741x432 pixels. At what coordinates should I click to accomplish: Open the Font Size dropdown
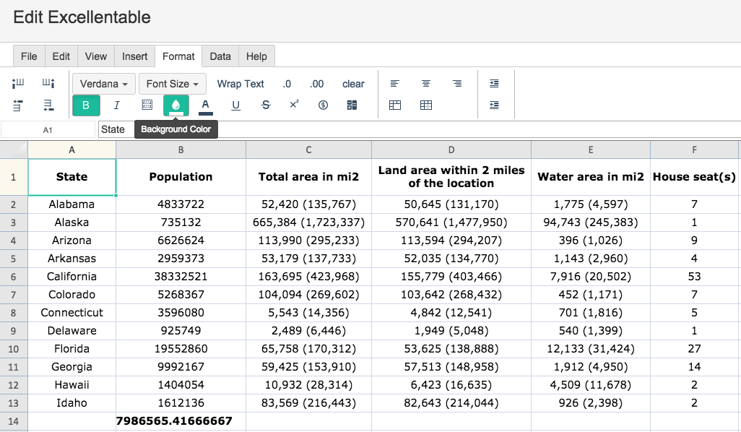(x=172, y=84)
